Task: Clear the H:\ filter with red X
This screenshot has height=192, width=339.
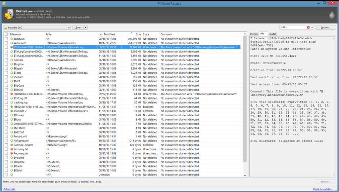Action: coord(308,27)
